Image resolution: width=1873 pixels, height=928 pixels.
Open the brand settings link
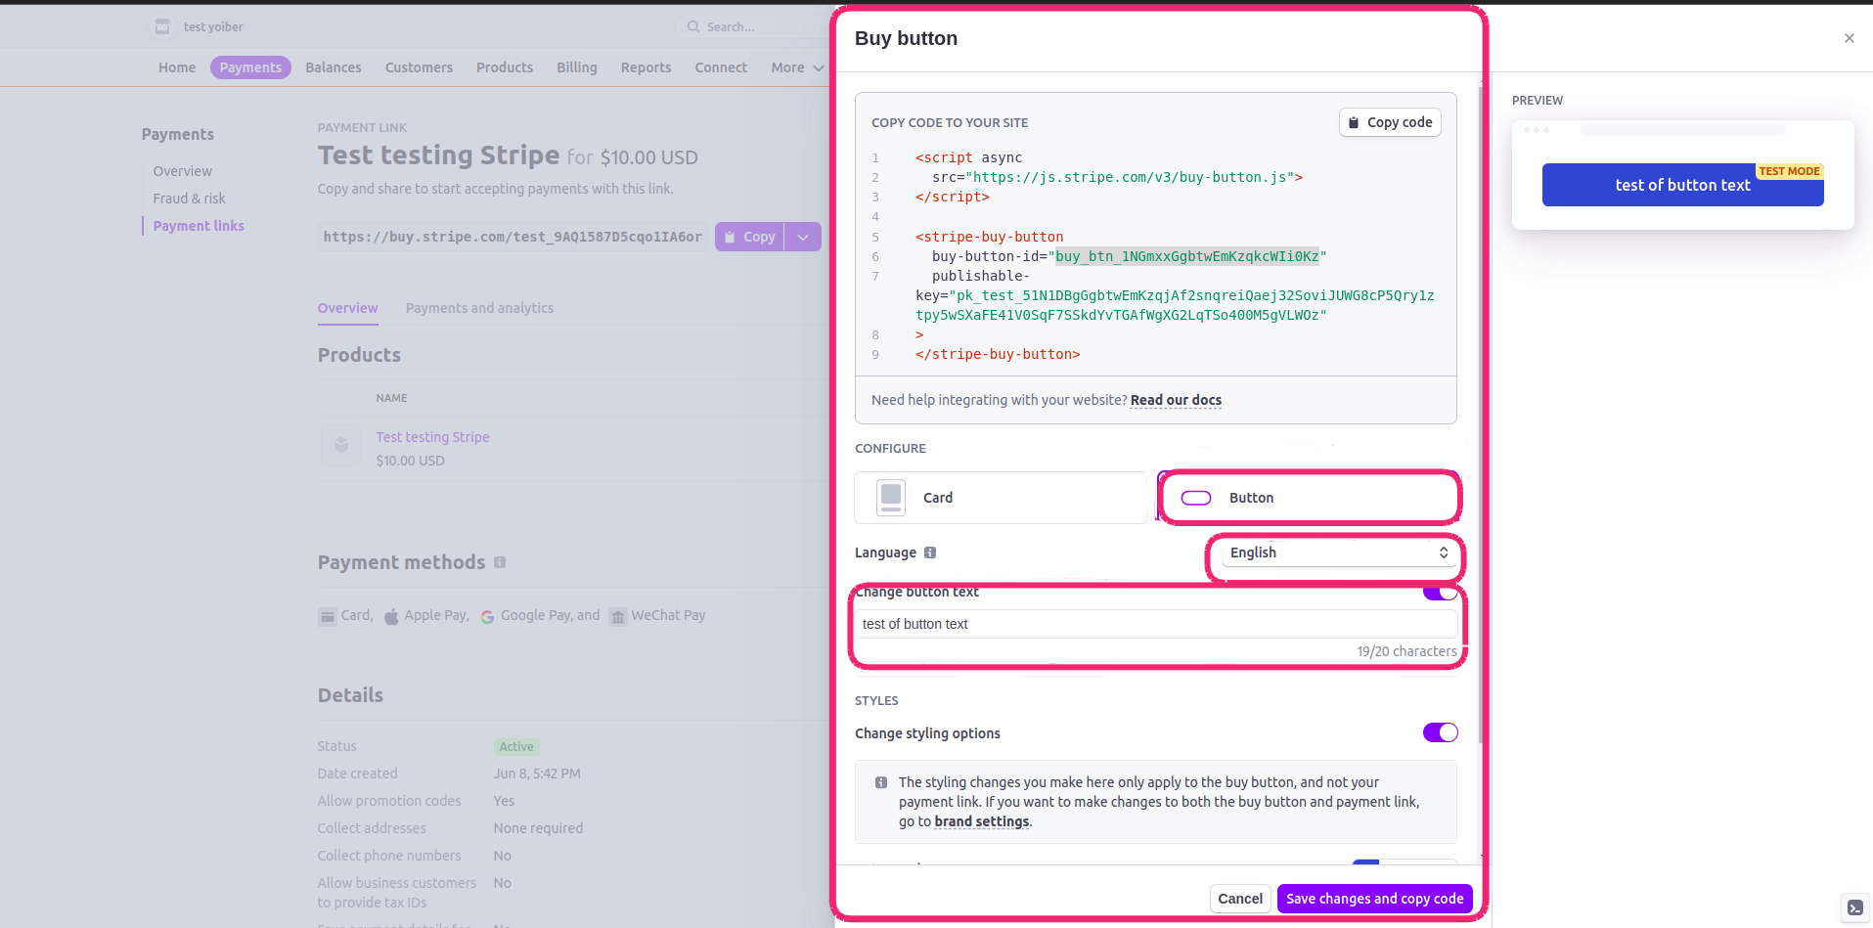(981, 821)
